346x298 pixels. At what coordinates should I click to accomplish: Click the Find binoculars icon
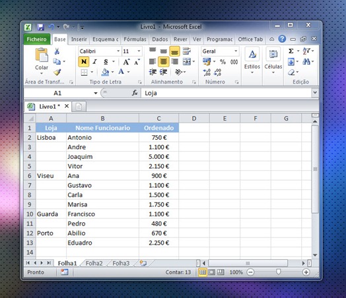[x=306, y=61]
